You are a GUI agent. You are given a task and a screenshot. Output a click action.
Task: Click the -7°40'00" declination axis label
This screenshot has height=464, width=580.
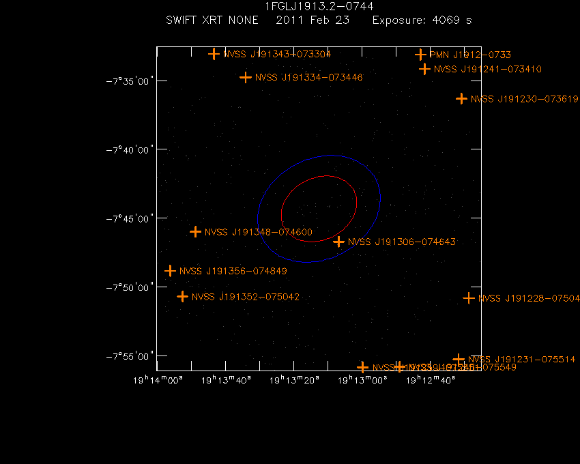click(x=130, y=150)
